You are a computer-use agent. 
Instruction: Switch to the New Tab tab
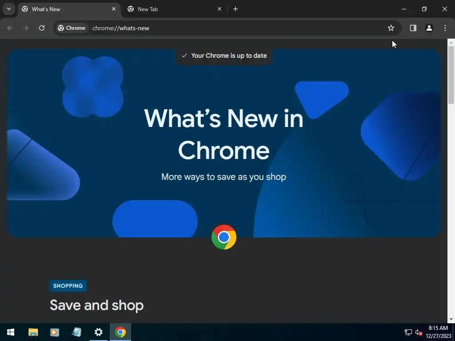[x=174, y=9]
